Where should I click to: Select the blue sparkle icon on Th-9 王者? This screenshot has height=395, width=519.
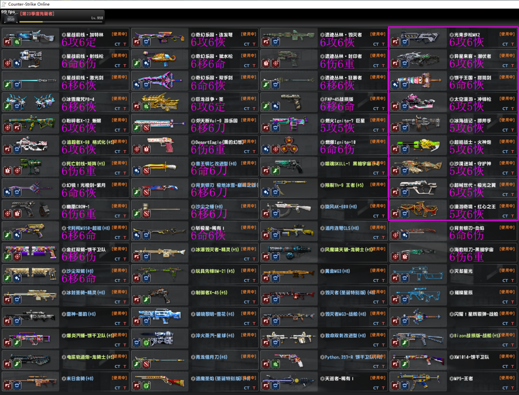tap(266, 193)
